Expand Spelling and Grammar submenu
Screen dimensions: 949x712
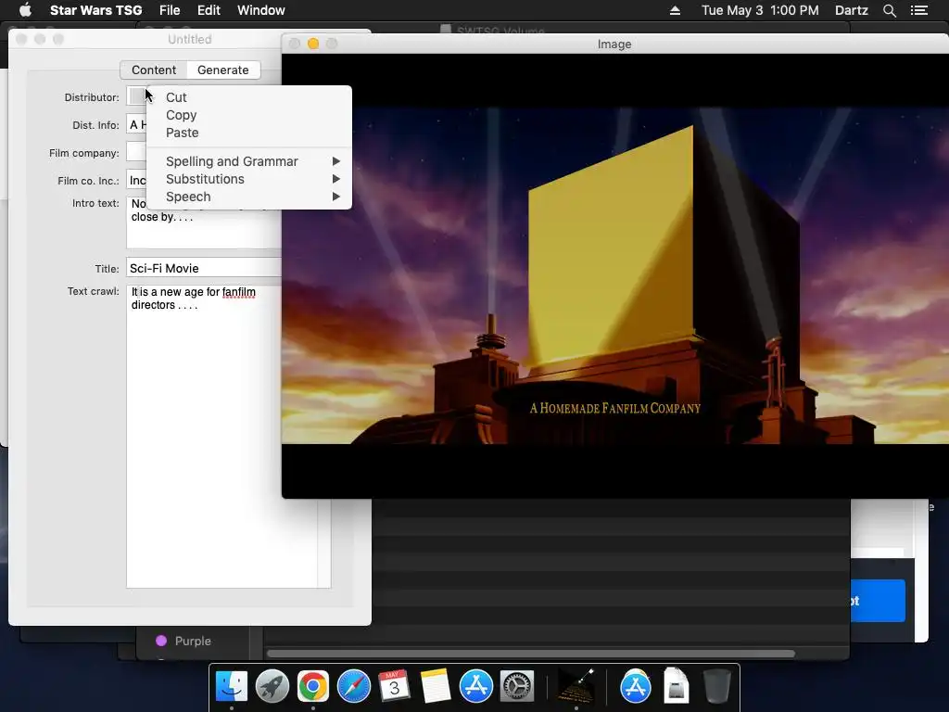pyautogui.click(x=248, y=161)
